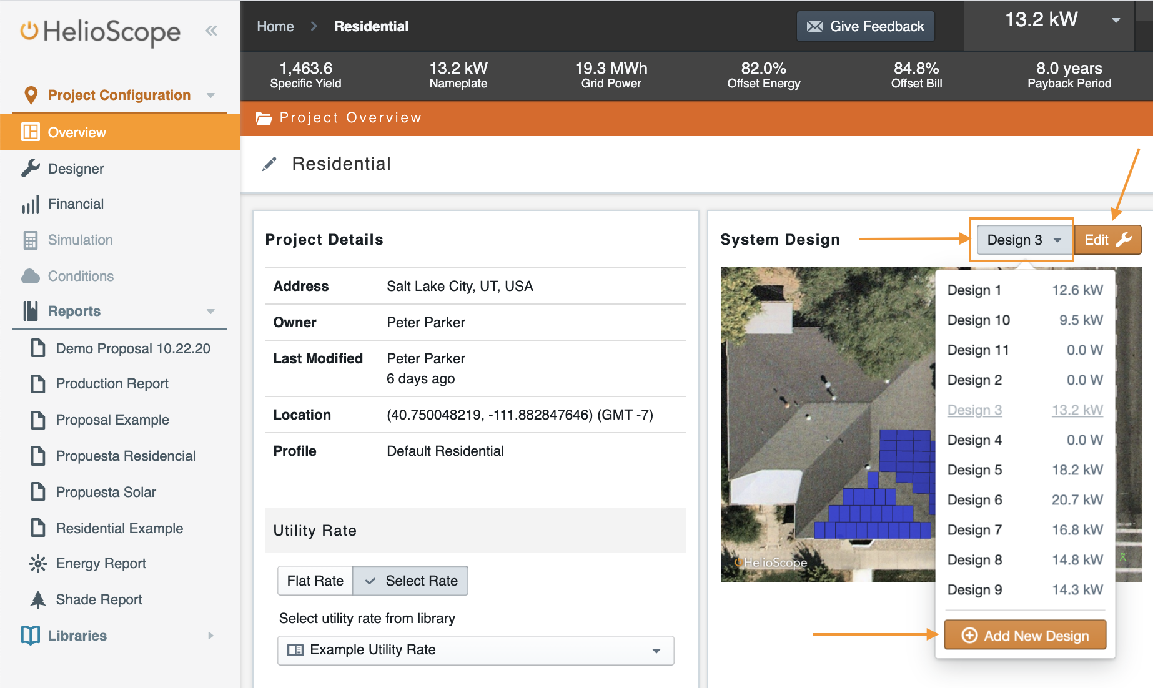The width and height of the screenshot is (1153, 688).
Task: Choose Design 6 at 20.7 kW
Action: pyautogui.click(x=1025, y=500)
